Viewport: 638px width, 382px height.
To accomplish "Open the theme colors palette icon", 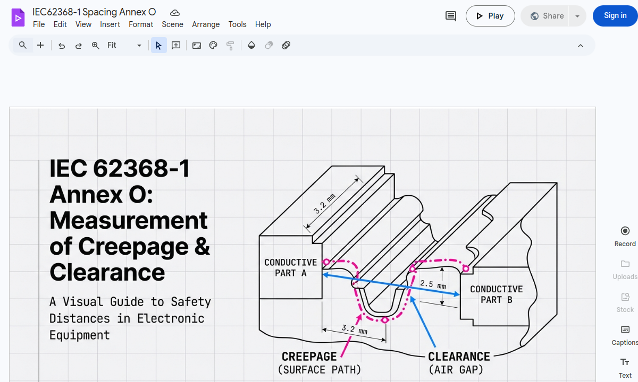I will [213, 45].
